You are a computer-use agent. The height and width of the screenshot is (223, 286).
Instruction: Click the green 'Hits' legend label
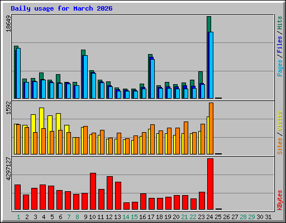coord(280,23)
